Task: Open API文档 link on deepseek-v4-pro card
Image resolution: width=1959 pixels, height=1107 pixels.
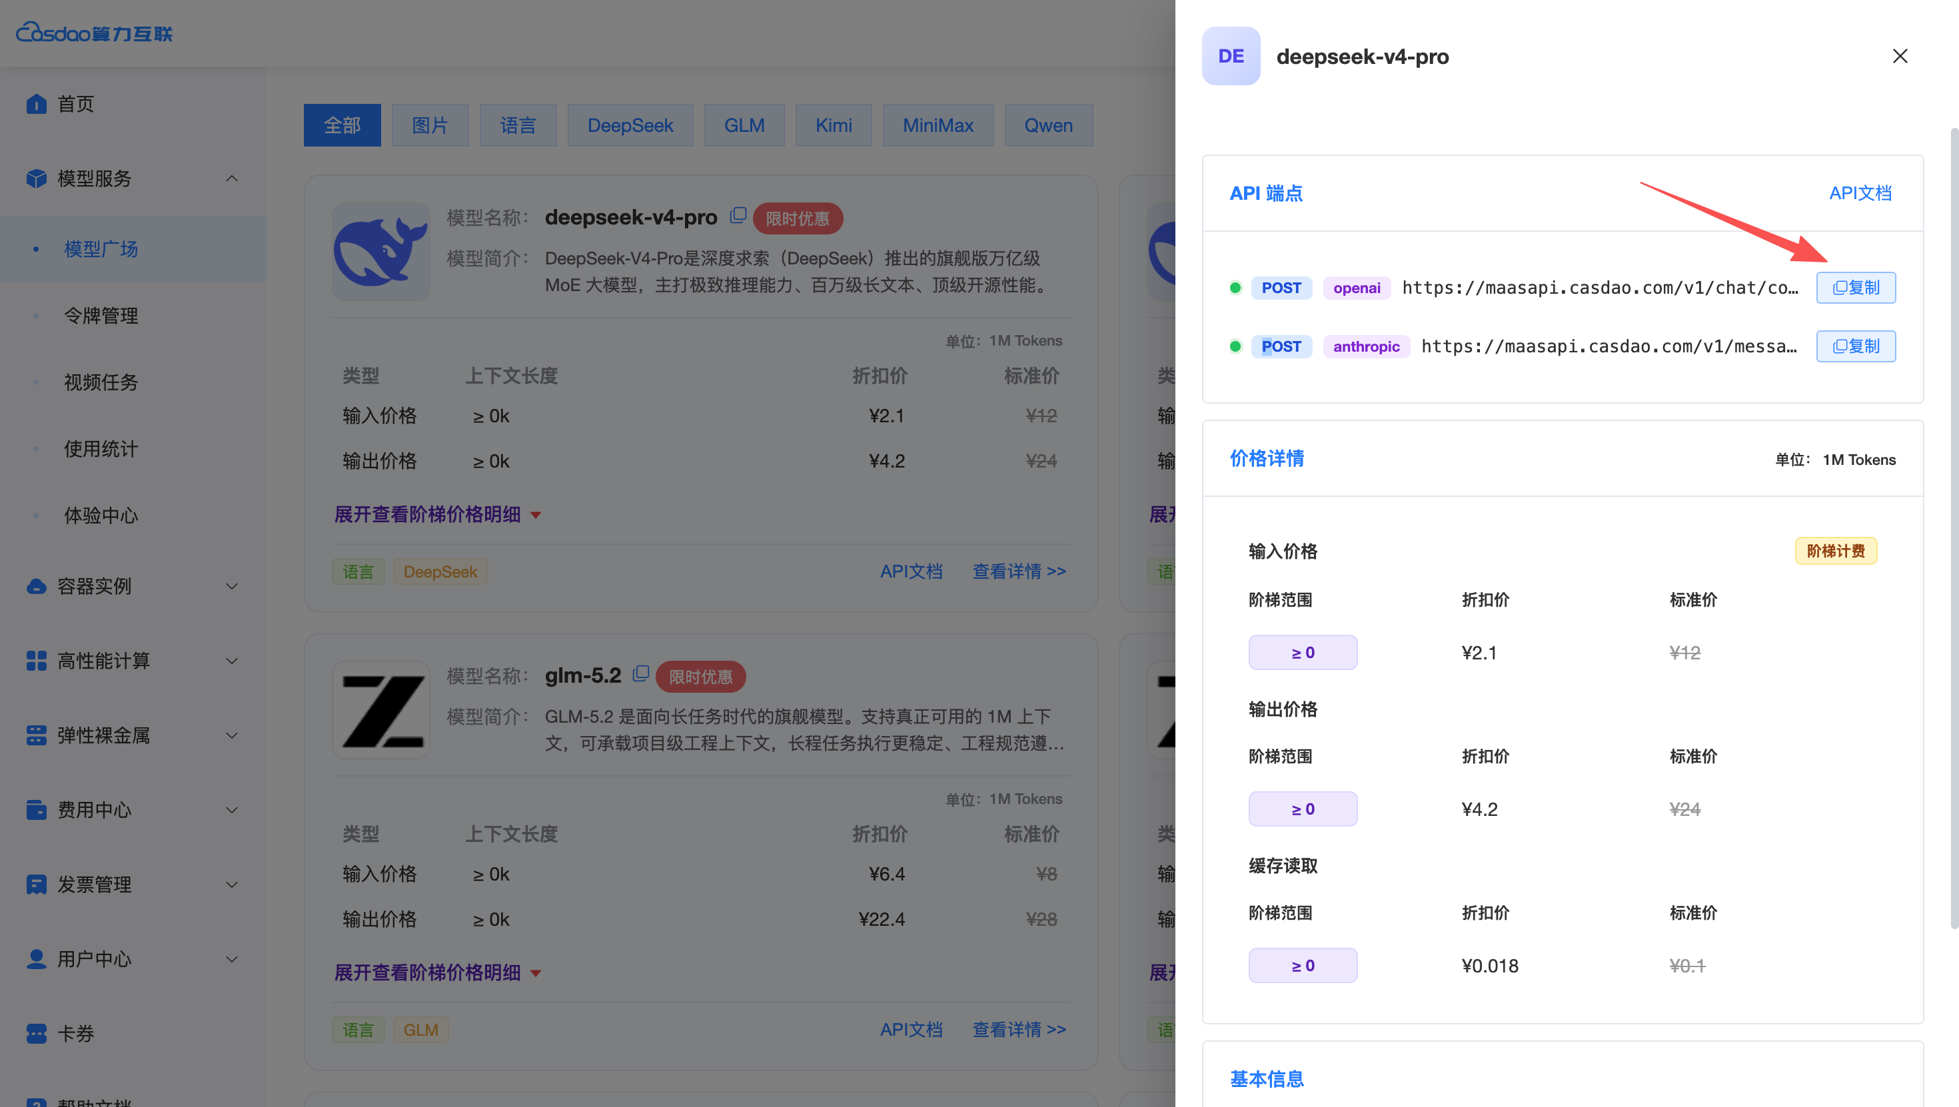Action: [x=911, y=571]
